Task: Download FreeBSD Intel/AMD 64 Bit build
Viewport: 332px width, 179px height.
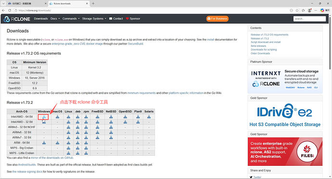Action: point(97,117)
